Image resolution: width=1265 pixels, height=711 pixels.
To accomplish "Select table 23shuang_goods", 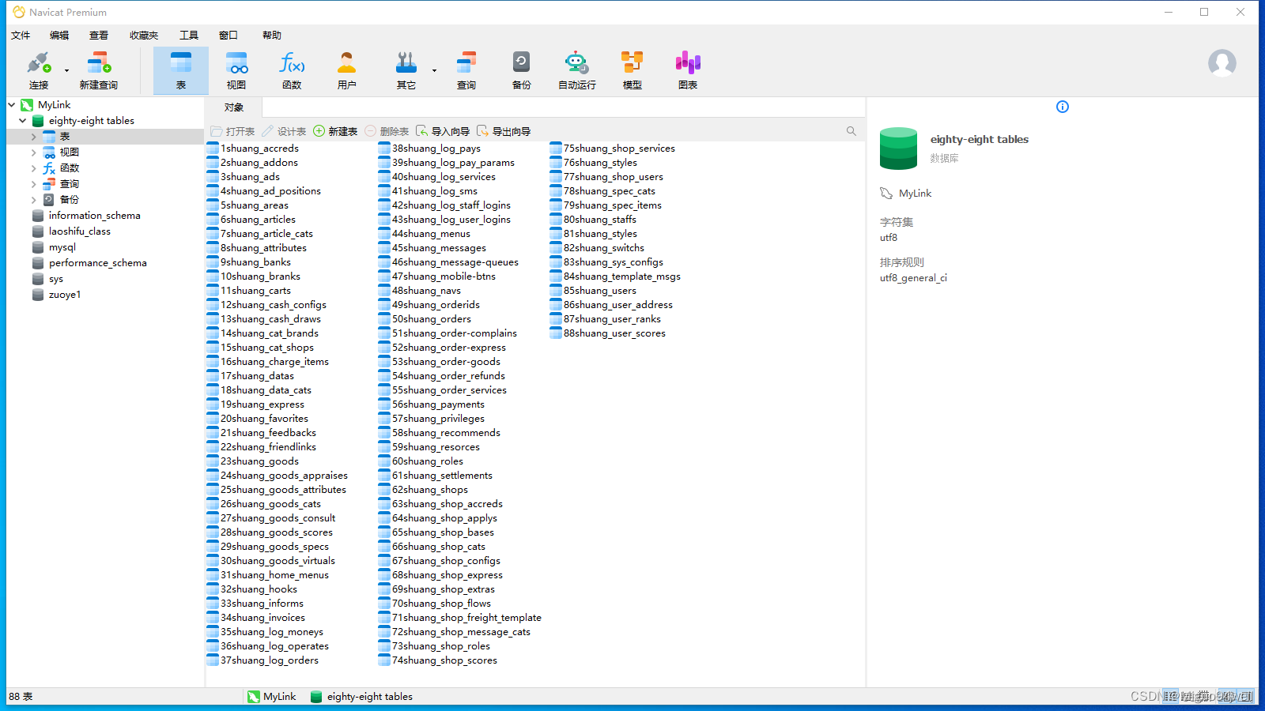I will (253, 461).
